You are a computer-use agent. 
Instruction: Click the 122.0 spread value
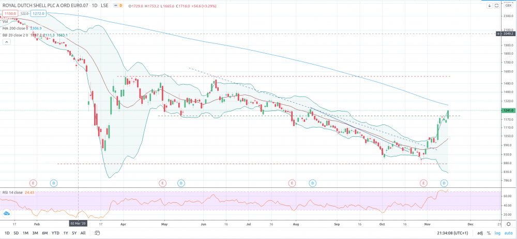(x=24, y=13)
